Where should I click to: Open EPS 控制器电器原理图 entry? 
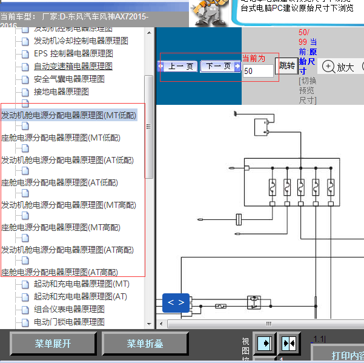pos(73,54)
